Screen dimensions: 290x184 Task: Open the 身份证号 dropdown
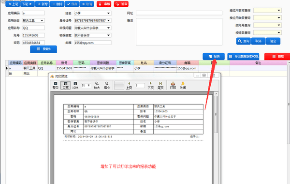coord(109,20)
